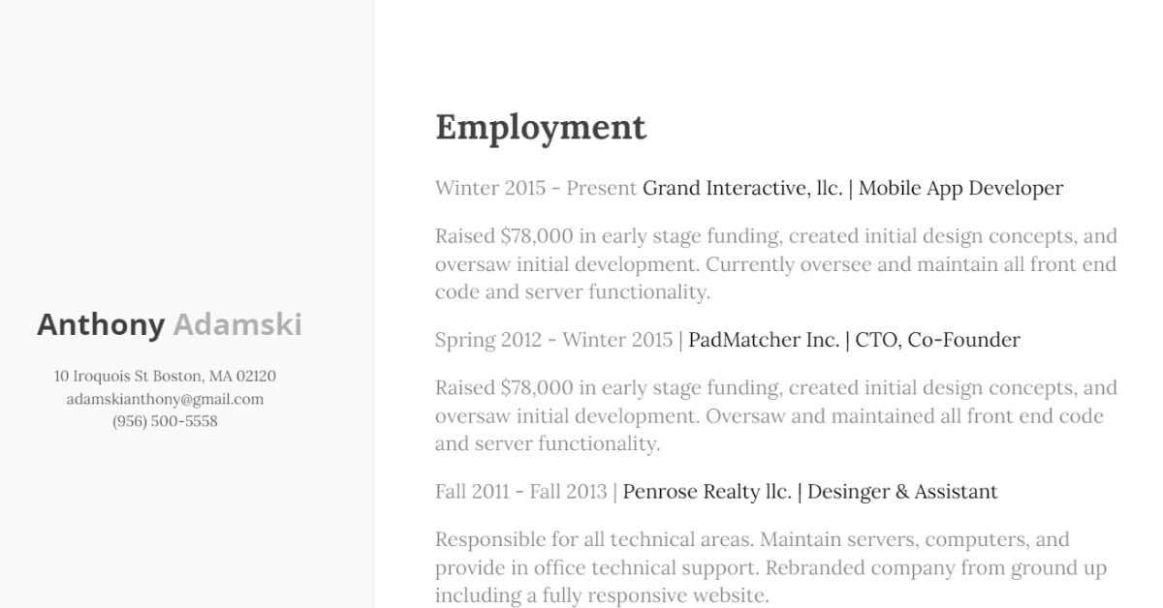Click the phone number (956) 500-5558

tap(165, 421)
